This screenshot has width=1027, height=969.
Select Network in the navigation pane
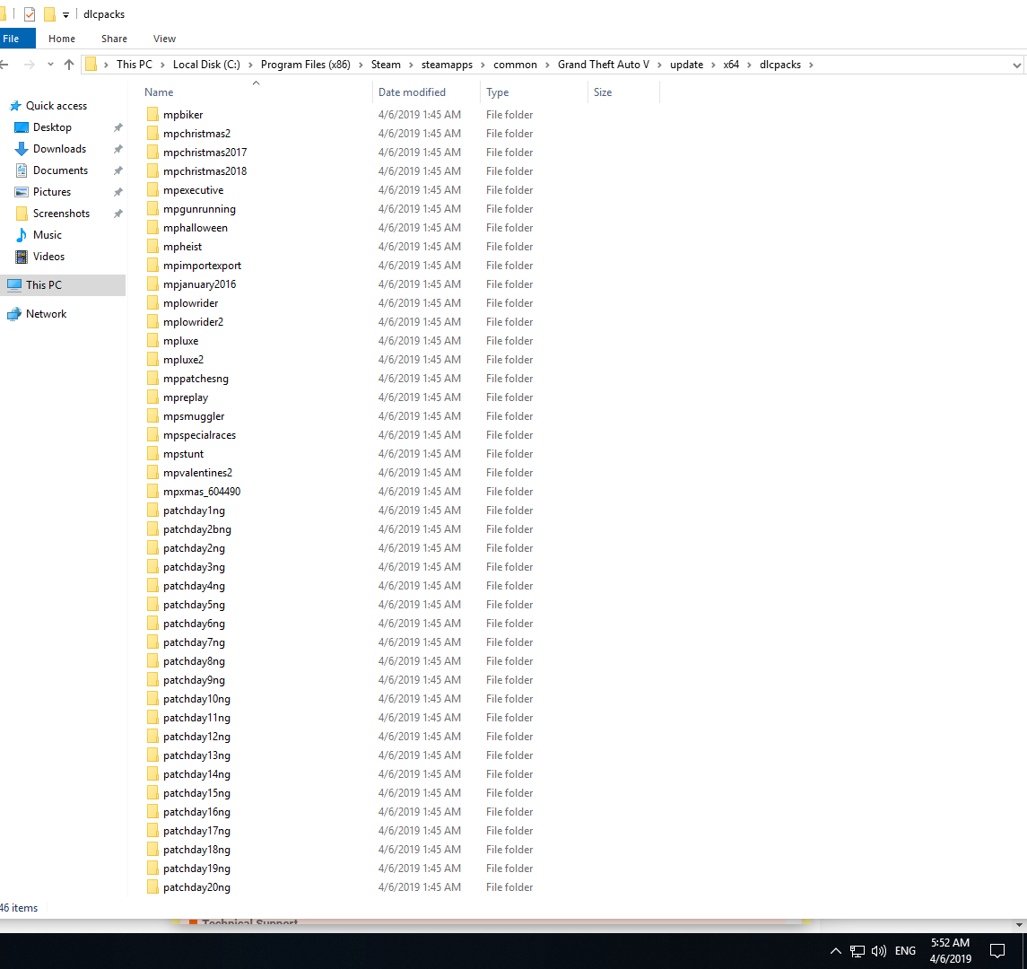click(x=46, y=314)
